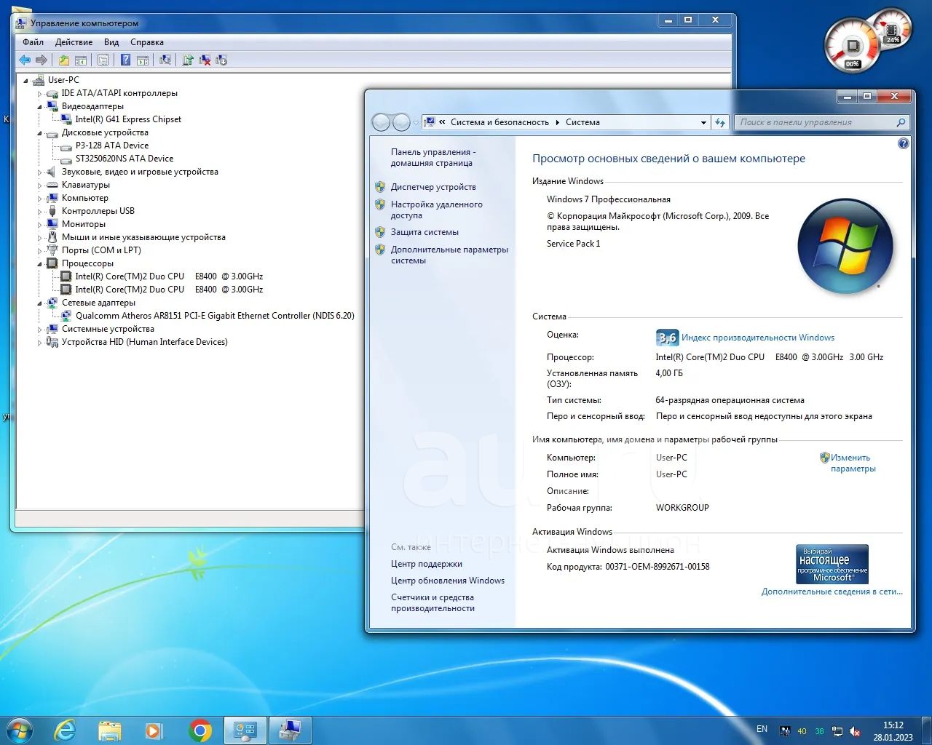Click the Up one level folder icon
The width and height of the screenshot is (932, 745).
[64, 60]
